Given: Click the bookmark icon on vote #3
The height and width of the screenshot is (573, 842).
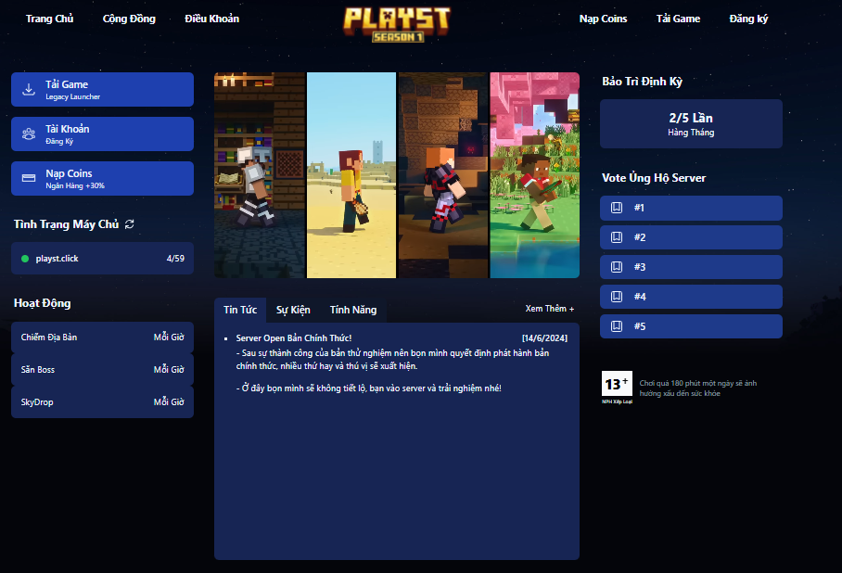Looking at the screenshot, I should pyautogui.click(x=617, y=266).
